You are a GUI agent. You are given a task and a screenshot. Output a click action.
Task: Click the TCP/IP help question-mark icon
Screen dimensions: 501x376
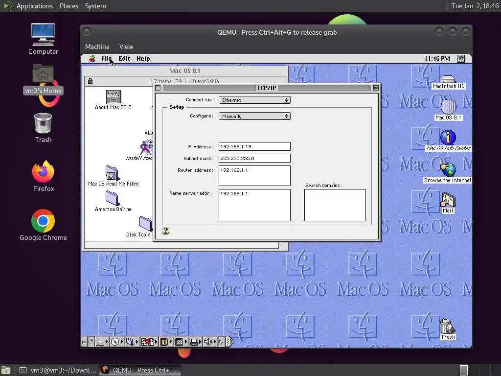click(165, 231)
